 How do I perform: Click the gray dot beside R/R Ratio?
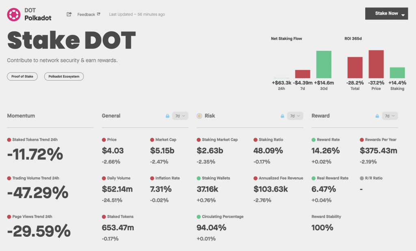(x=362, y=178)
